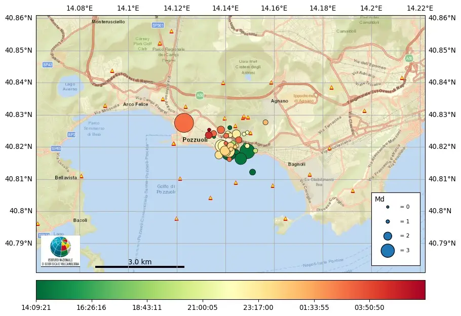Click the isolated dark green earthquake circle offshore

253,172
